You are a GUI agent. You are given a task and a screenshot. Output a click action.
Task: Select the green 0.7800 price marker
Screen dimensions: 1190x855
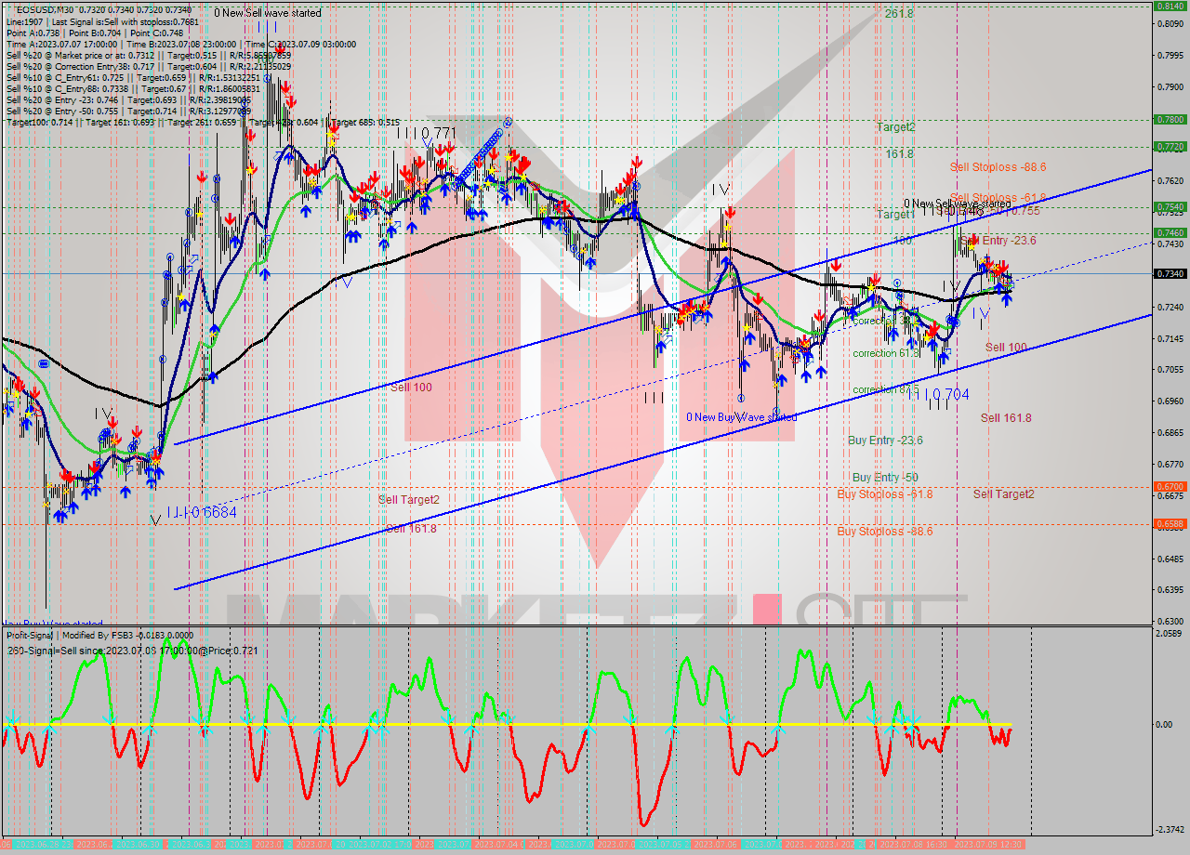pos(1169,119)
